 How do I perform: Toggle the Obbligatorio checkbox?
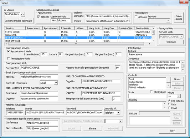[x=151, y=92]
